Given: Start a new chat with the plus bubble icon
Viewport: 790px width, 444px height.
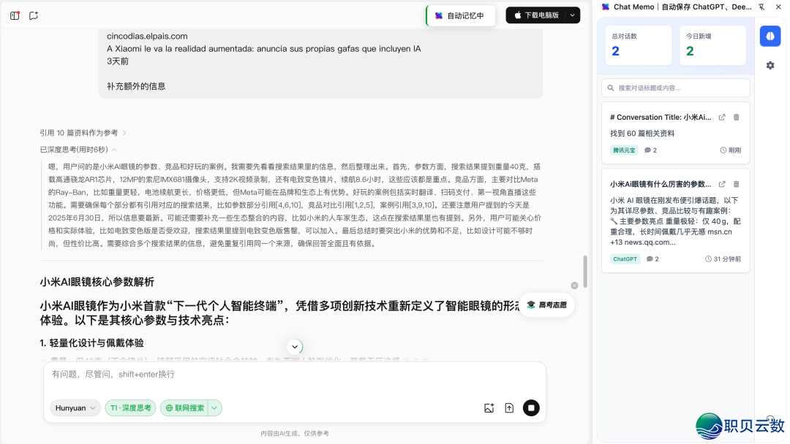Looking at the screenshot, I should coord(34,15).
